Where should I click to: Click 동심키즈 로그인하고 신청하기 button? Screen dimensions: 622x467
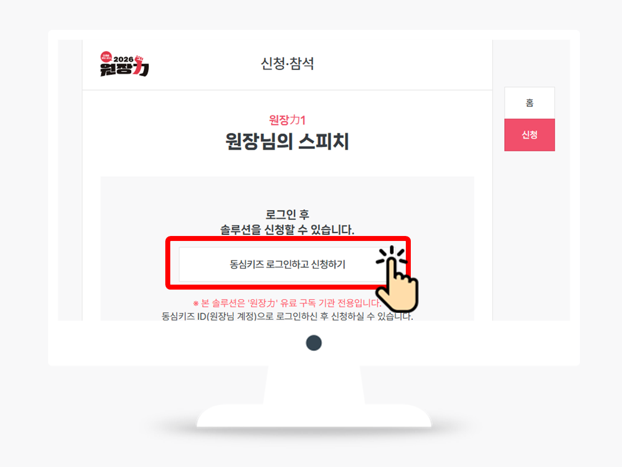coord(287,264)
